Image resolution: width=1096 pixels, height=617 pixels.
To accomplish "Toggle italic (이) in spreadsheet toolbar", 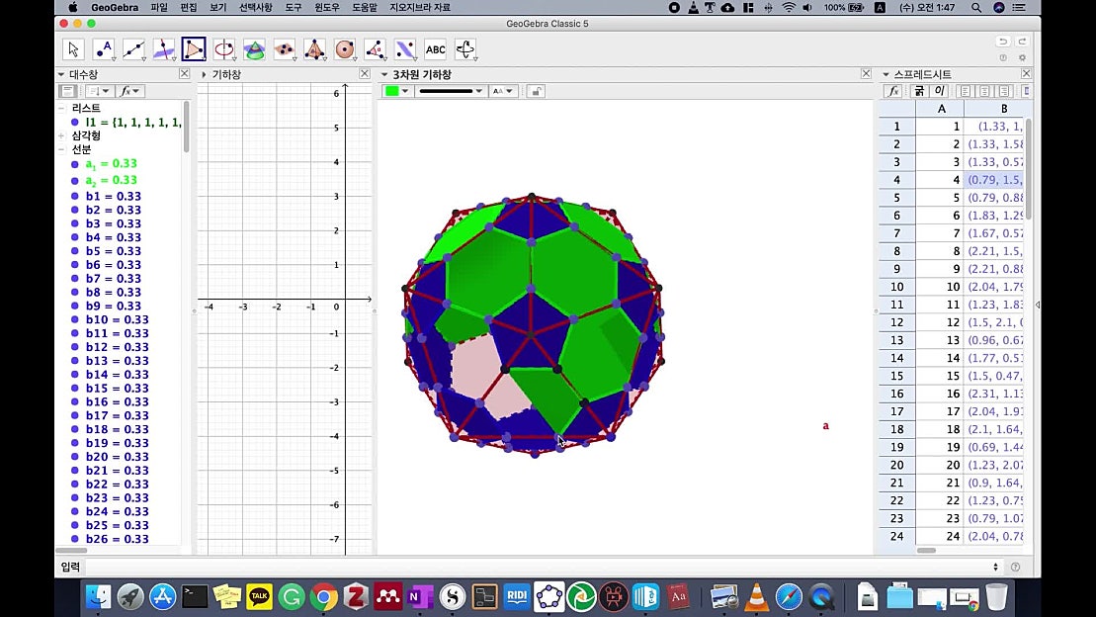I will 937,90.
